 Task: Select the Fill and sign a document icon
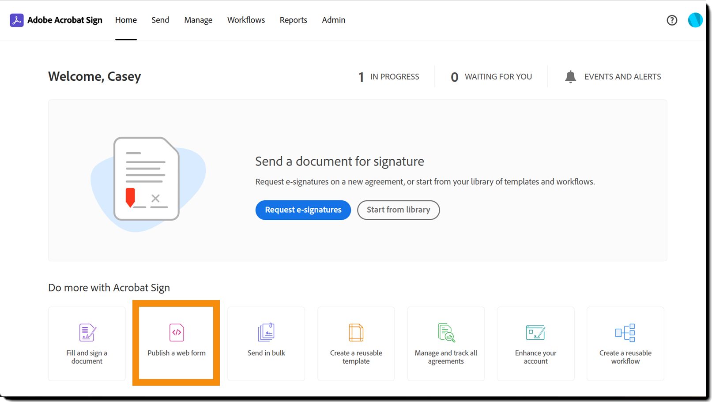coord(87,333)
